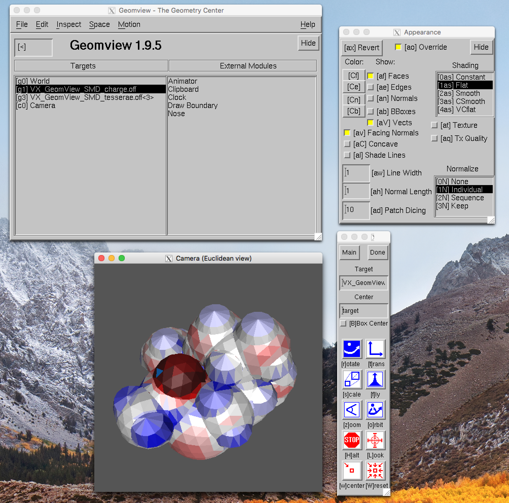Select the translate motion tool
The image size is (509, 503).
[375, 349]
